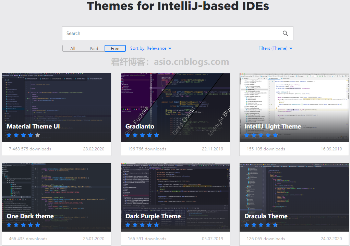Viewport: 350px width, 246px height.
Task: Click Material Theme UI star rating
Action: point(23,135)
